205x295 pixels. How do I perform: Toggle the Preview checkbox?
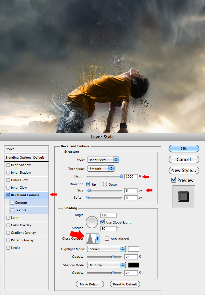(174, 180)
